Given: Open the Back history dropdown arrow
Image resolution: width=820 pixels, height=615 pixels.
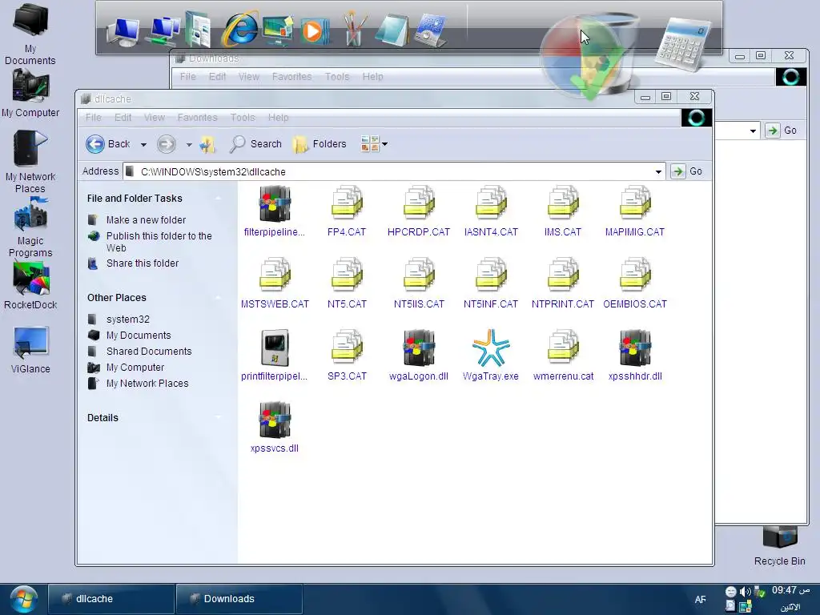Looking at the screenshot, I should (x=143, y=144).
